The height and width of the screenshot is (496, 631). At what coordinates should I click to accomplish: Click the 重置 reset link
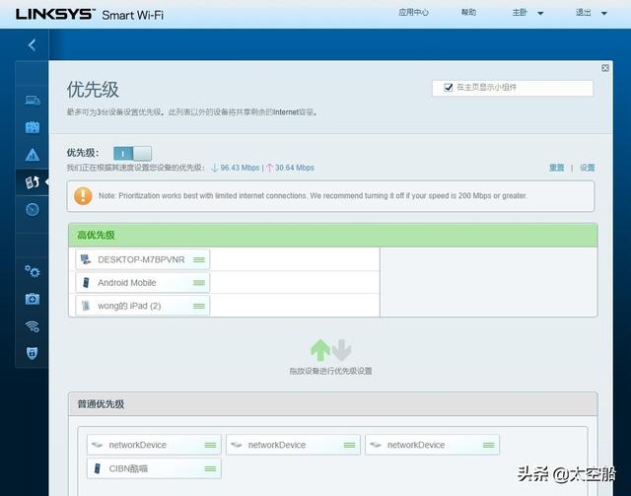click(x=557, y=168)
